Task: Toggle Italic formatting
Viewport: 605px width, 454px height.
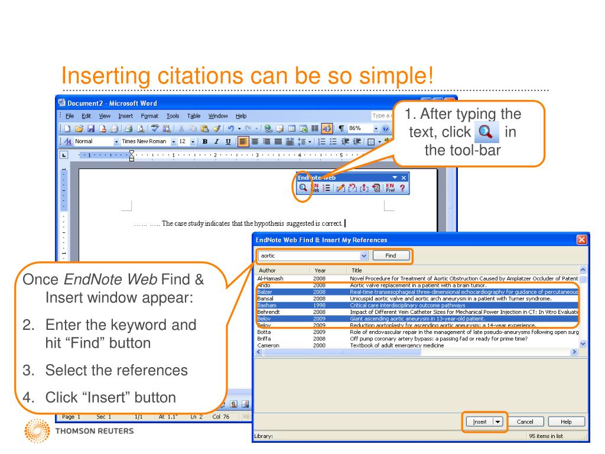Action: point(216,142)
